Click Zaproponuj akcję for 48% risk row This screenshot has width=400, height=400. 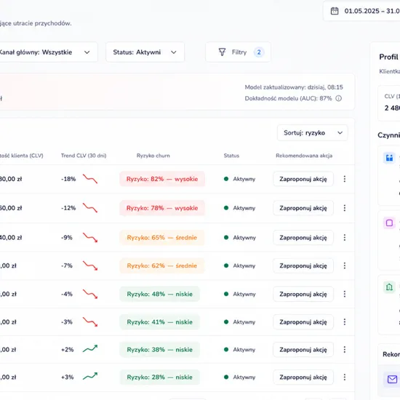point(303,294)
